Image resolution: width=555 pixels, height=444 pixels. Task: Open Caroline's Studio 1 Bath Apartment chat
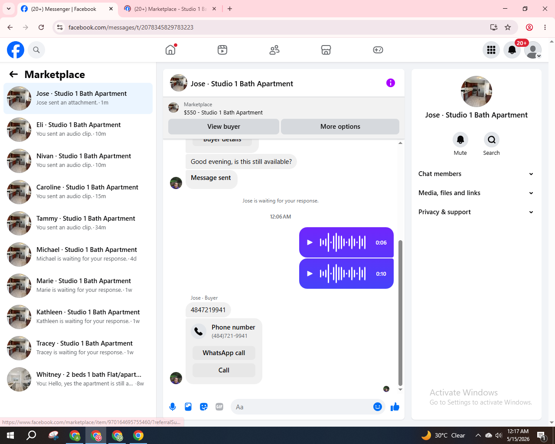78,192
